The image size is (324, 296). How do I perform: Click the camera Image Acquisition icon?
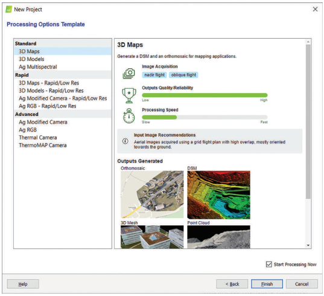(129, 74)
